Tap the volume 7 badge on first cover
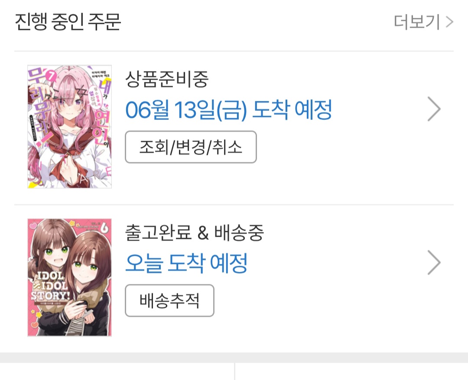 tap(52, 76)
